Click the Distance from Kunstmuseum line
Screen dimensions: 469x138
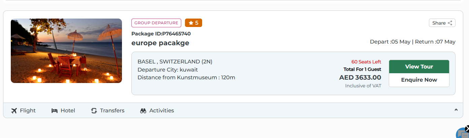pyautogui.click(x=186, y=78)
